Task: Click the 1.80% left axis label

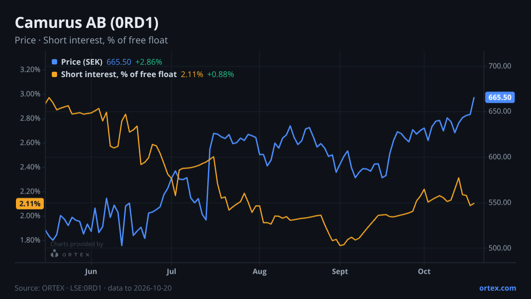Action: pyautogui.click(x=31, y=240)
